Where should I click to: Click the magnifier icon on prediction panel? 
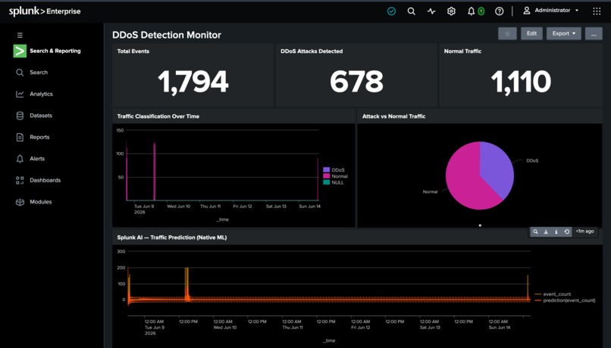535,231
